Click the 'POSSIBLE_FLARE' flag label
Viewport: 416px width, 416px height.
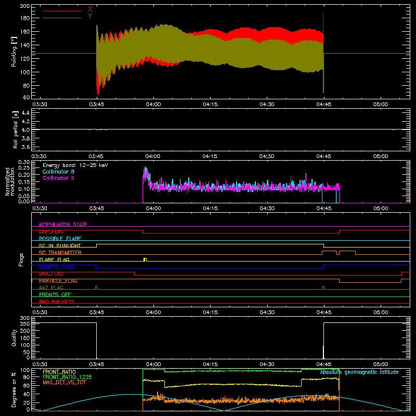60,239
